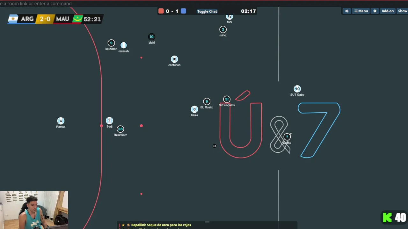Image resolution: width=408 pixels, height=229 pixels.
Task: Click the SirBusquets player disc
Action: point(227,99)
